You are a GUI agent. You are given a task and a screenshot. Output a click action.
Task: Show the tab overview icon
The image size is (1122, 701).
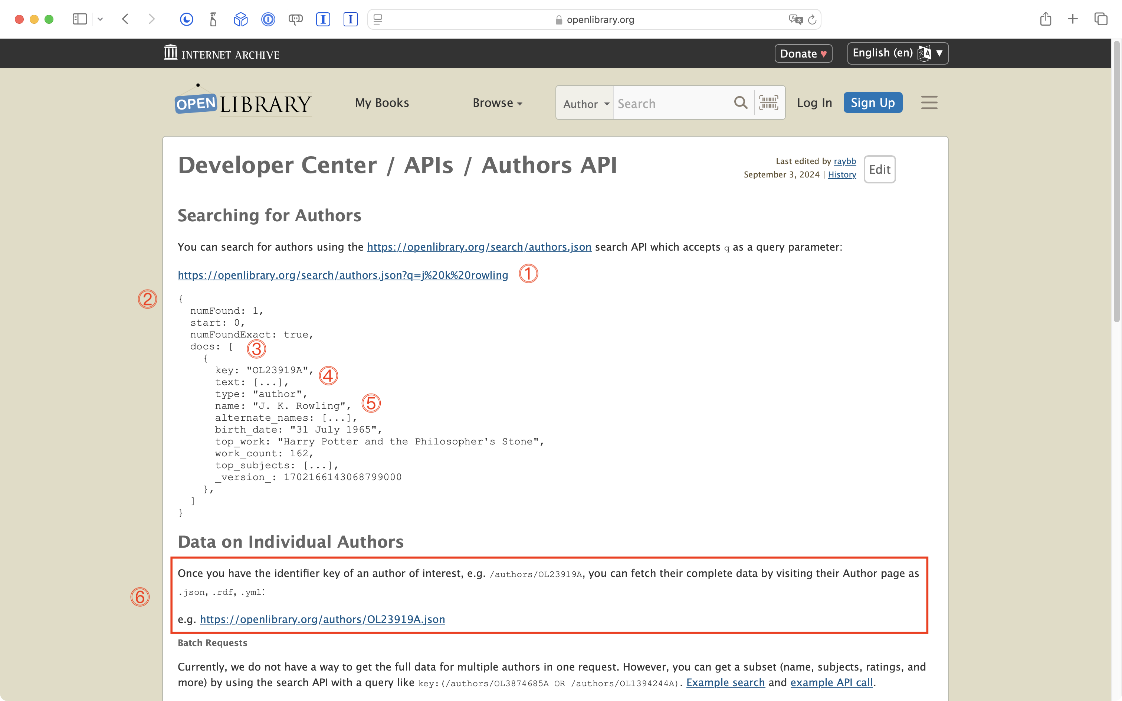pos(1101,19)
